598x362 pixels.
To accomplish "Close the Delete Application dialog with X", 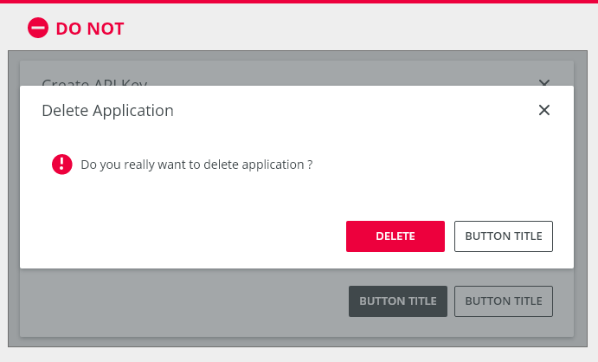I will click(x=544, y=110).
